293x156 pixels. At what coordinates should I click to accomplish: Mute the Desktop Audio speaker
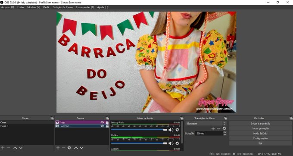point(171,130)
